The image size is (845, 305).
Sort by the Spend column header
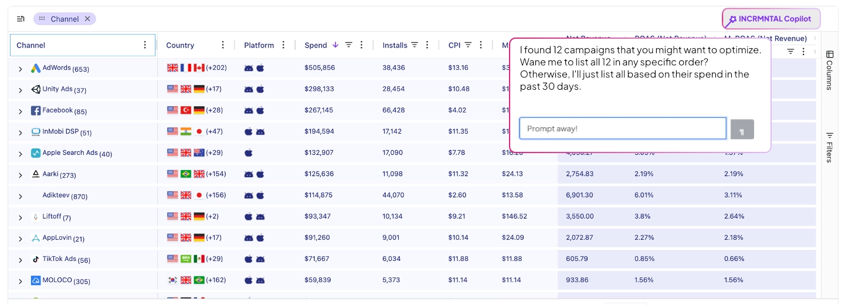pos(315,45)
